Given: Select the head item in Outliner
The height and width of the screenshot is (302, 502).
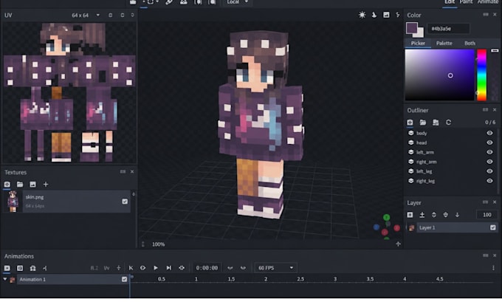Looking at the screenshot, I should 422,143.
